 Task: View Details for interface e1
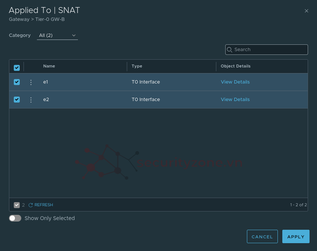click(235, 82)
